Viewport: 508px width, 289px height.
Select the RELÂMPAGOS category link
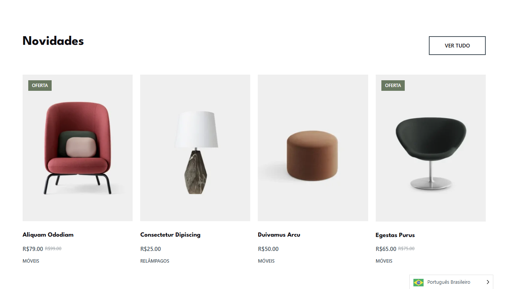click(155, 261)
